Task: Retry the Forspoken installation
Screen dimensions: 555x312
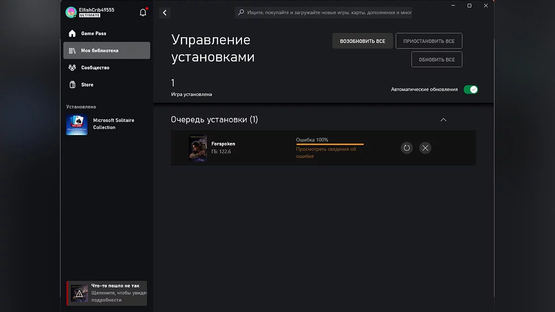Action: (407, 148)
